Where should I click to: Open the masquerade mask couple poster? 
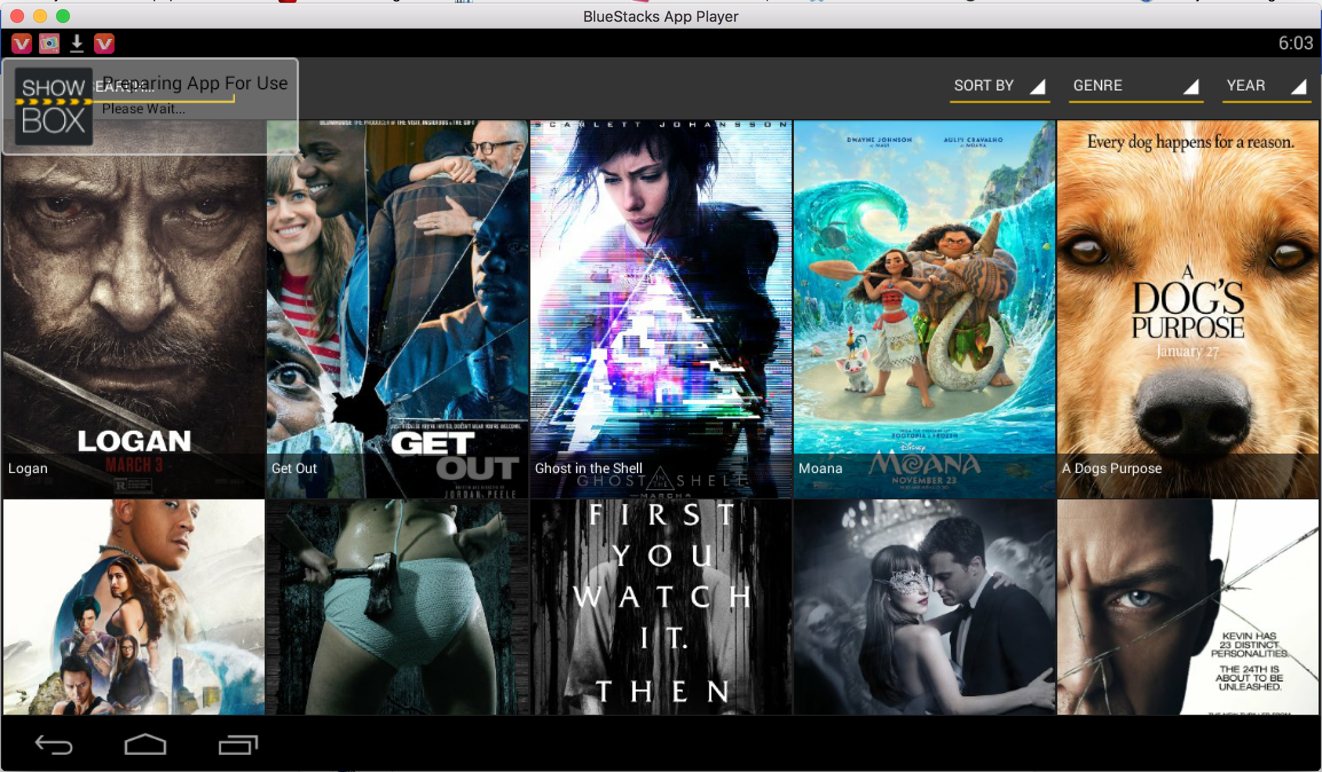point(924,607)
